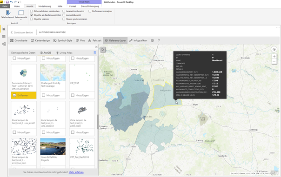The image size is (281, 177).
Task: Click the trash icon to clear layers
Action: (95, 52)
